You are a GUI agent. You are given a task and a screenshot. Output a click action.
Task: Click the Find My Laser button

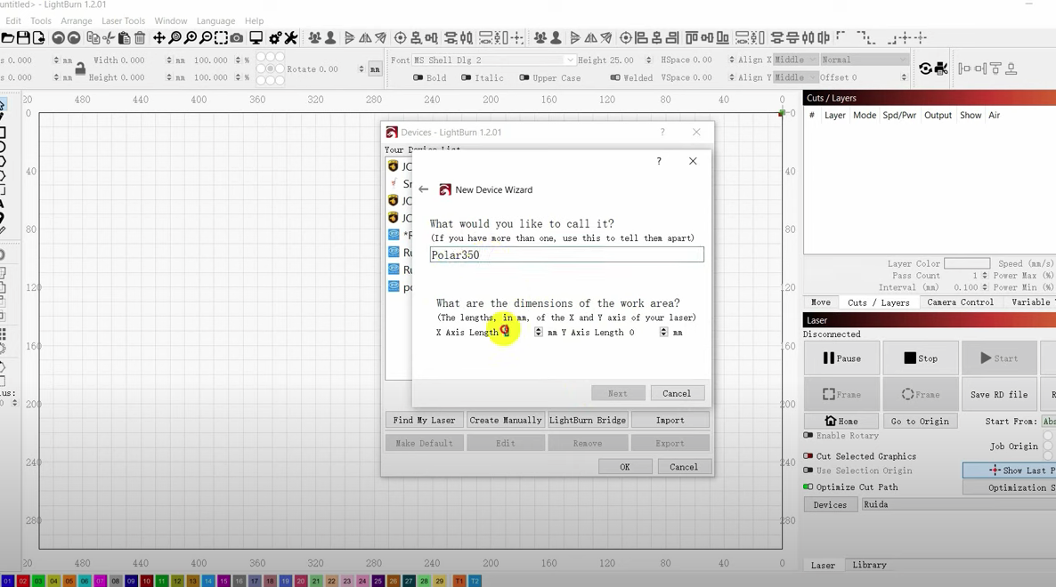click(425, 421)
